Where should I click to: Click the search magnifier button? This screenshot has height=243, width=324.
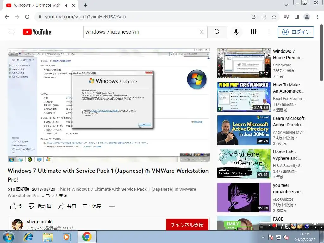point(217,32)
